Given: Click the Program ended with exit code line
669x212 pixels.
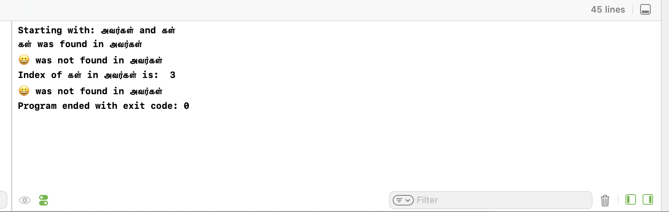Looking at the screenshot, I should click(x=103, y=106).
